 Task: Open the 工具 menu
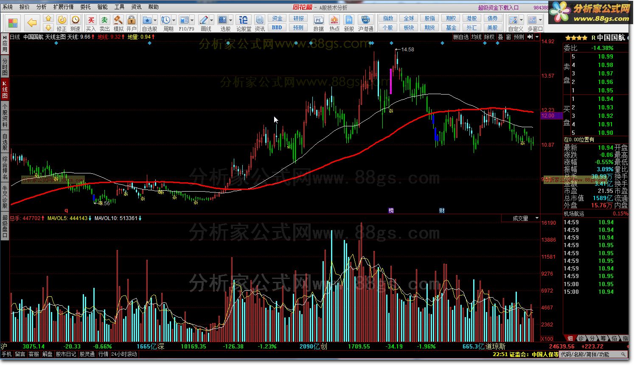[x=119, y=7]
